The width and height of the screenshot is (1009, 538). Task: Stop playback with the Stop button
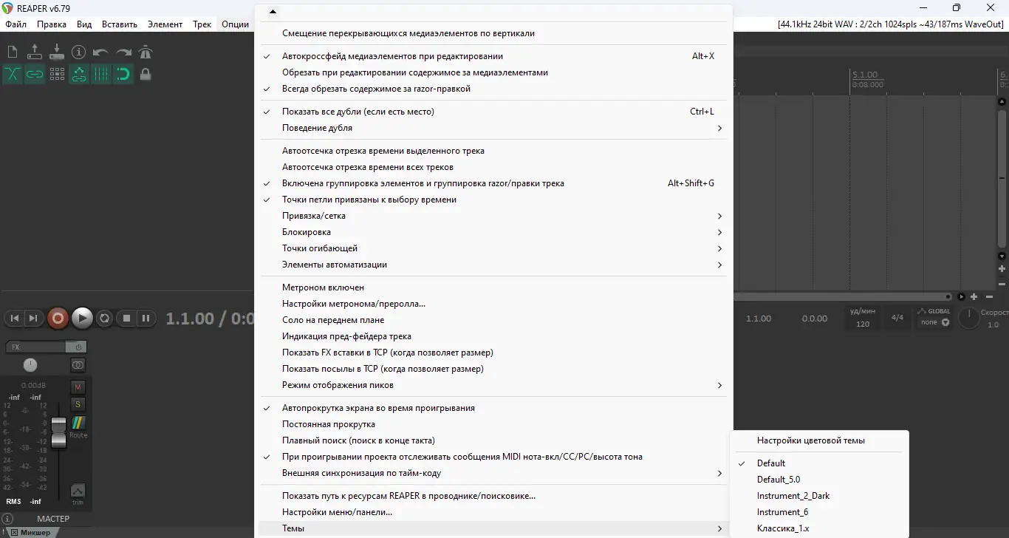(x=126, y=319)
